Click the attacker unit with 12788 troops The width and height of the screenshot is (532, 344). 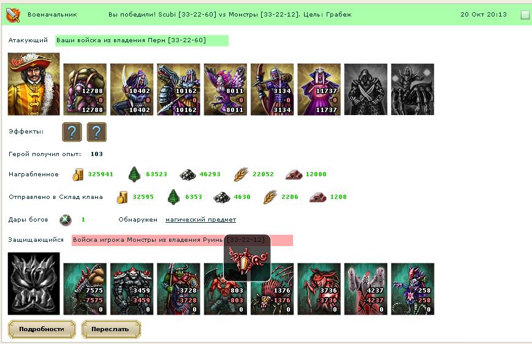(85, 89)
